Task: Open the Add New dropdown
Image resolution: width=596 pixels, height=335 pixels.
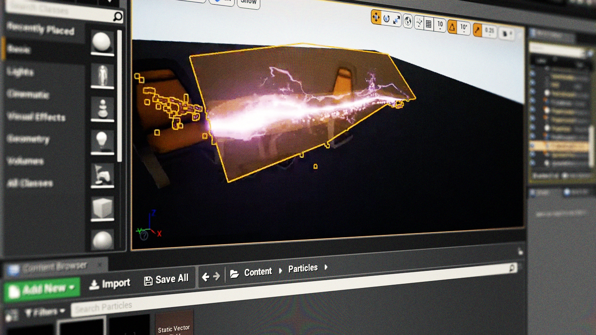Action: [x=42, y=289]
